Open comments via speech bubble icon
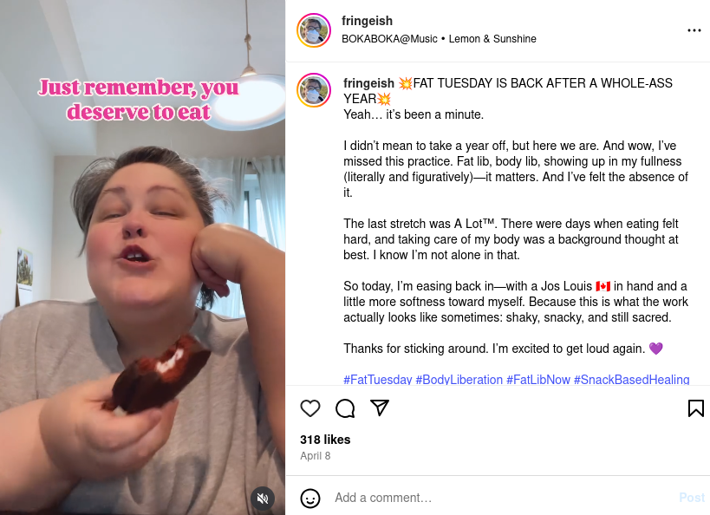Viewport: 710px width, 515px height. [345, 408]
